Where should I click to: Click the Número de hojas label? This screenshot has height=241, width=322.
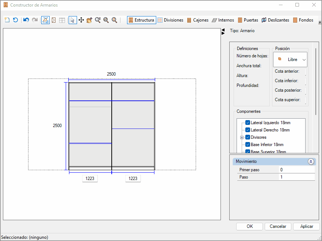252,56
